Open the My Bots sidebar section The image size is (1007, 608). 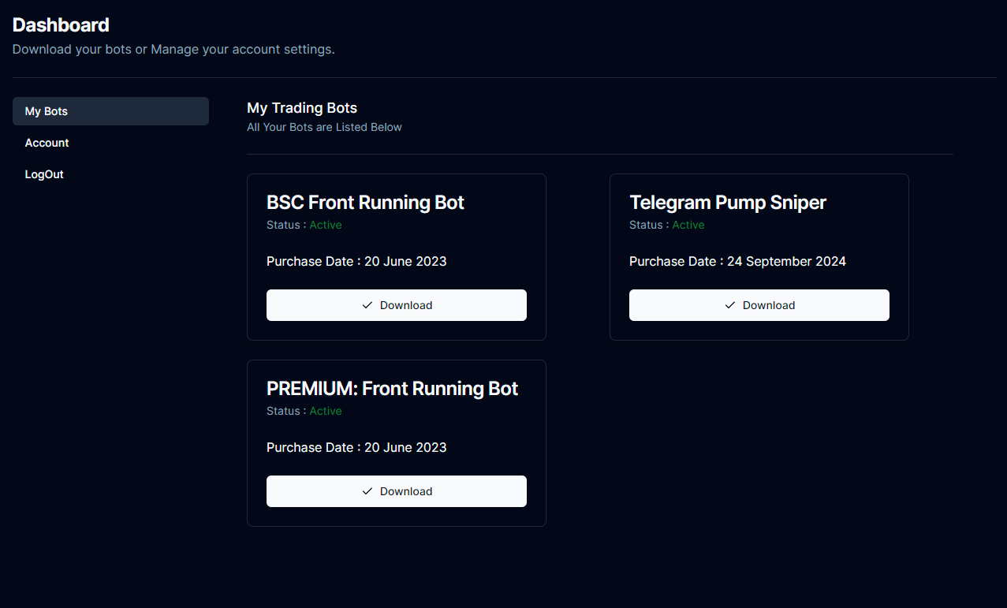[x=110, y=111]
